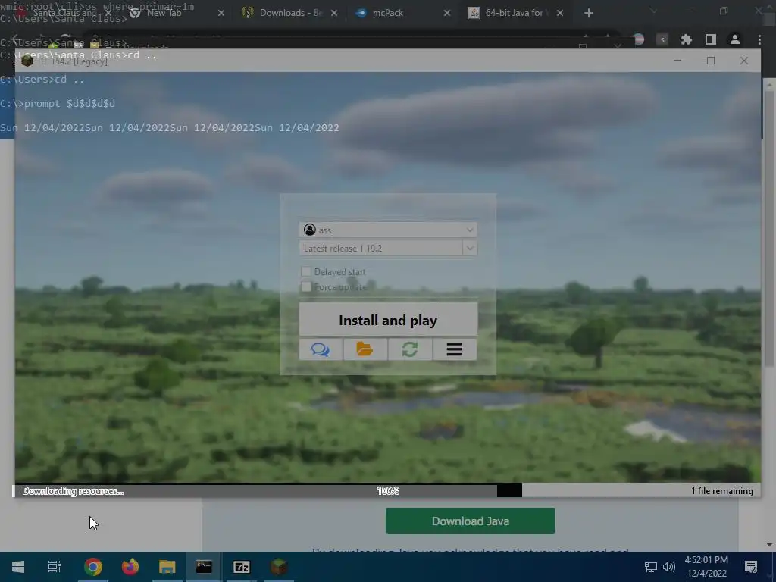The width and height of the screenshot is (776, 582).
Task: Open the launcher chat/support icon button
Action: (321, 349)
